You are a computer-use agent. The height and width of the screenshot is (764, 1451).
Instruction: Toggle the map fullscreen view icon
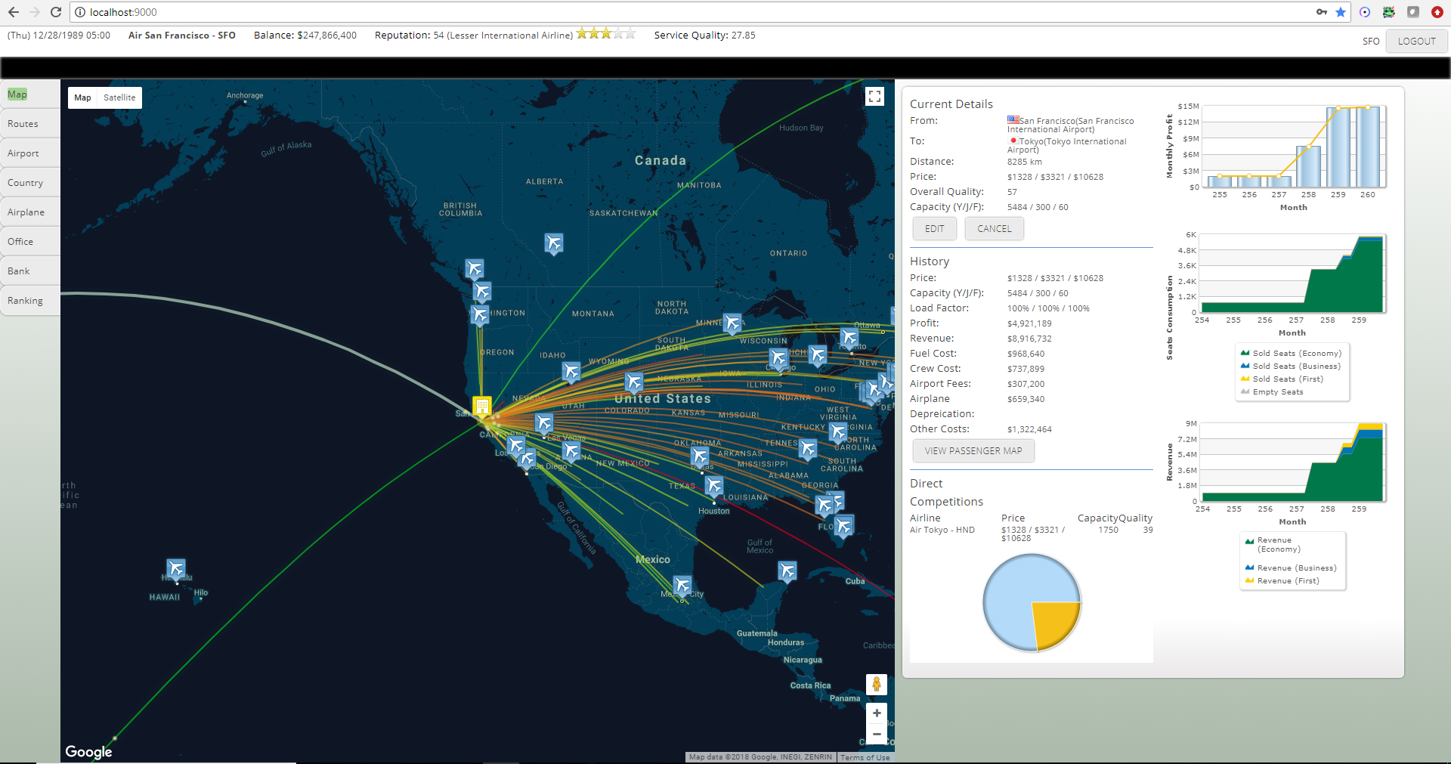click(874, 96)
